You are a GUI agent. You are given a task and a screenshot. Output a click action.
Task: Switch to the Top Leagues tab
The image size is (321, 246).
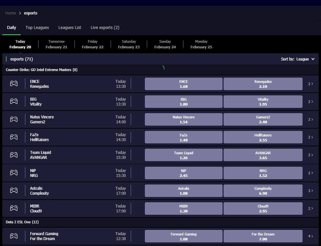pos(37,28)
